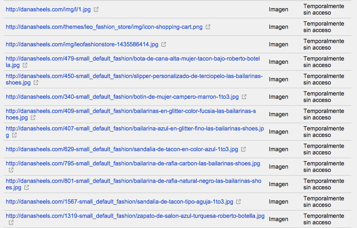
Task: Open the danasheels.com/img/l/1.jpg link
Action: point(48,9)
